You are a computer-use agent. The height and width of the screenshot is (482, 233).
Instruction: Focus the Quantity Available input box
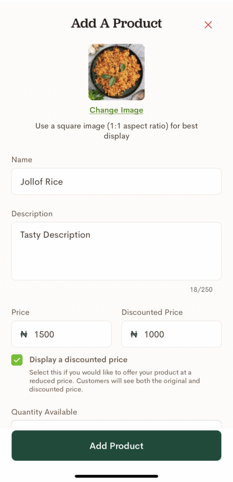point(117,424)
